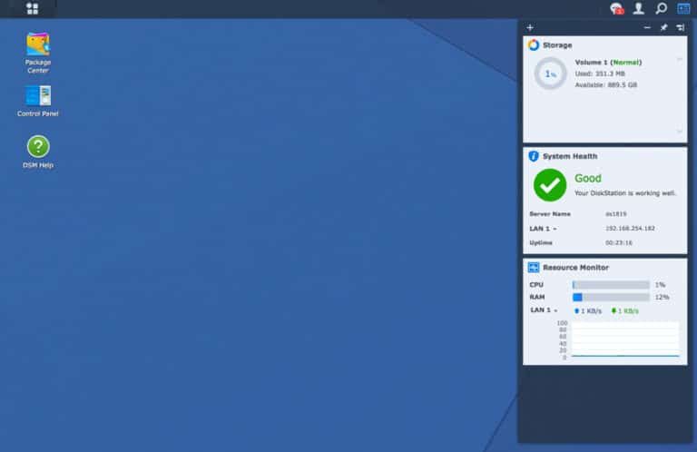Open the Main Menu grid icon
The height and width of the screenshot is (452, 697).
[32, 8]
